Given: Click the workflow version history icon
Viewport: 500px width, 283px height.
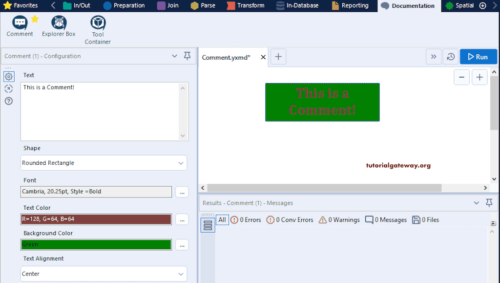Looking at the screenshot, I should pos(450,56).
